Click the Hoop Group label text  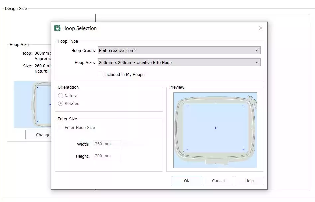tap(83, 51)
